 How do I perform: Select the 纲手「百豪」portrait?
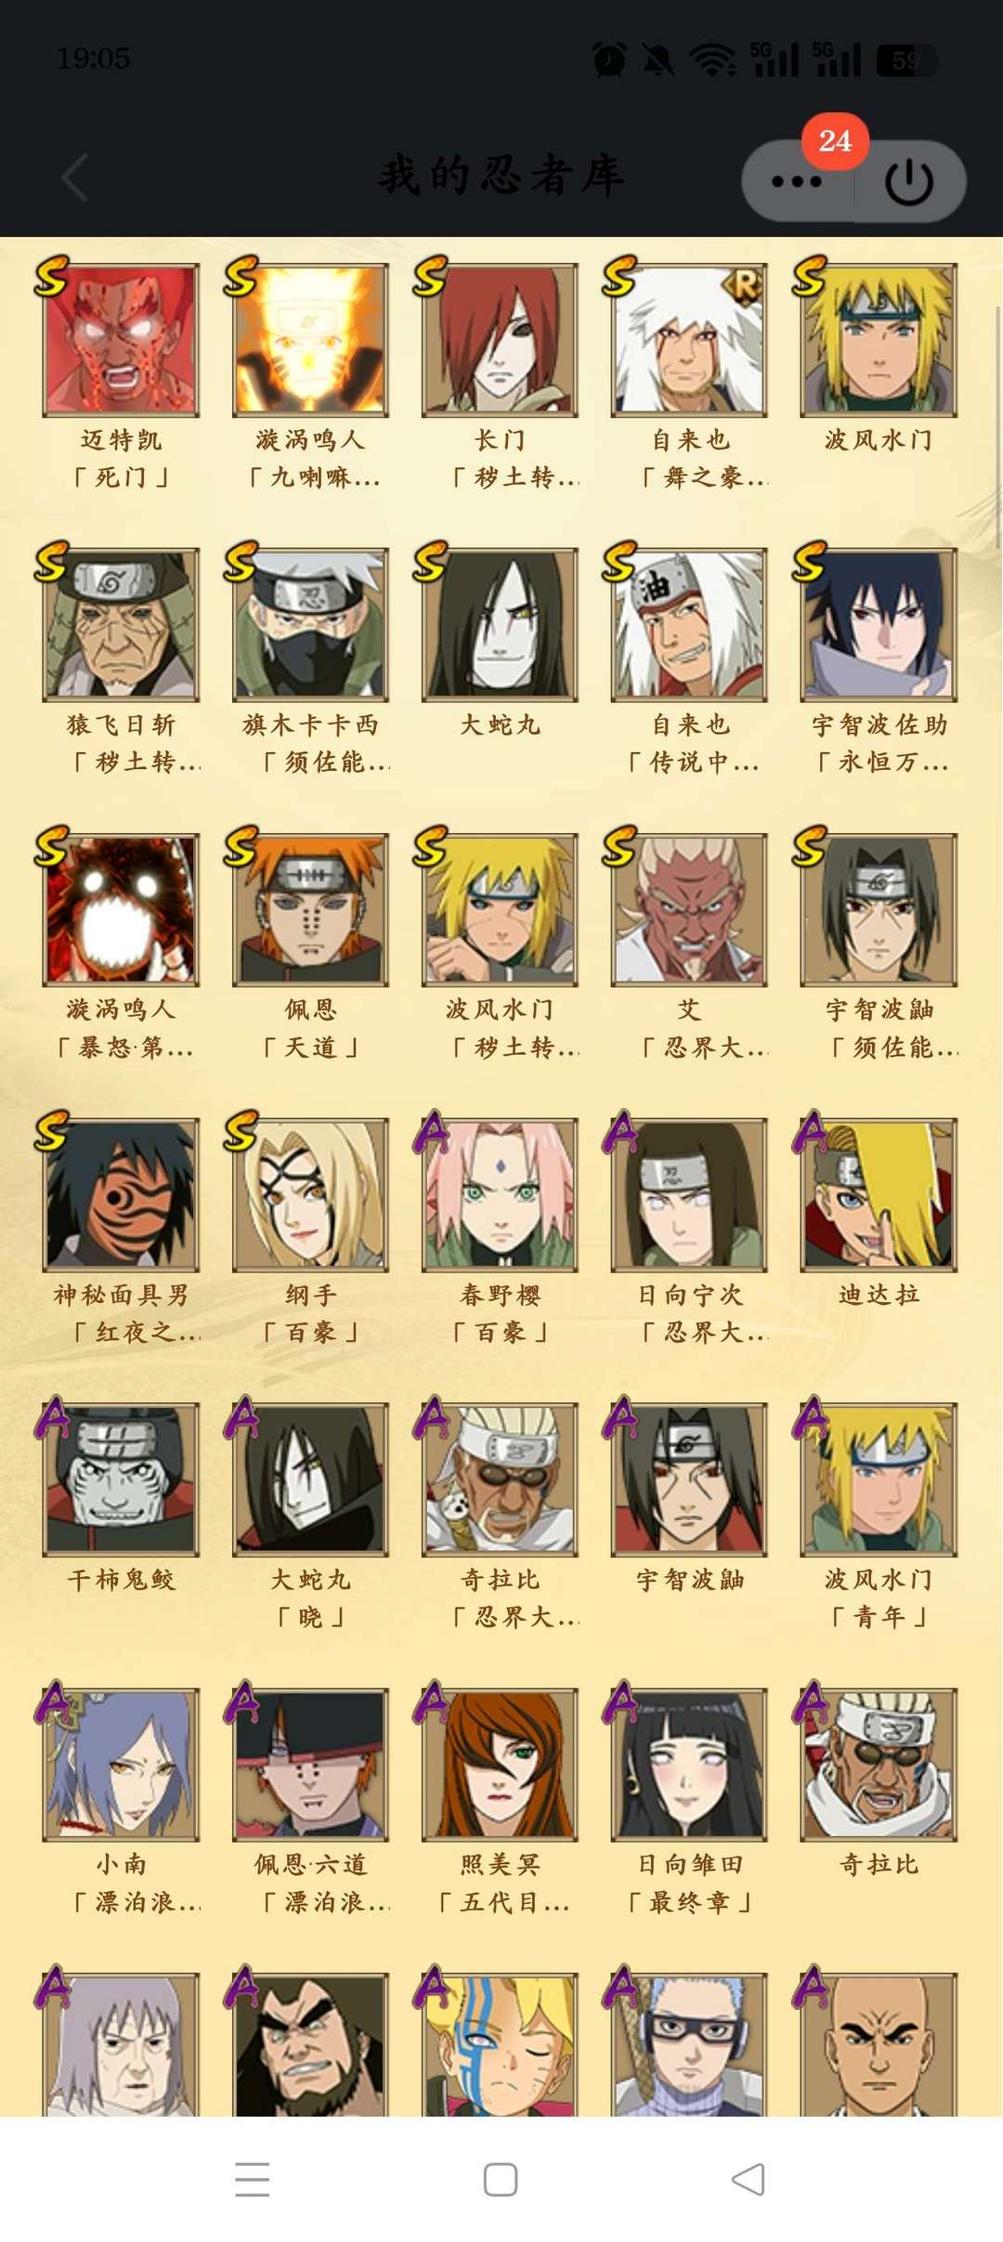pyautogui.click(x=310, y=1194)
